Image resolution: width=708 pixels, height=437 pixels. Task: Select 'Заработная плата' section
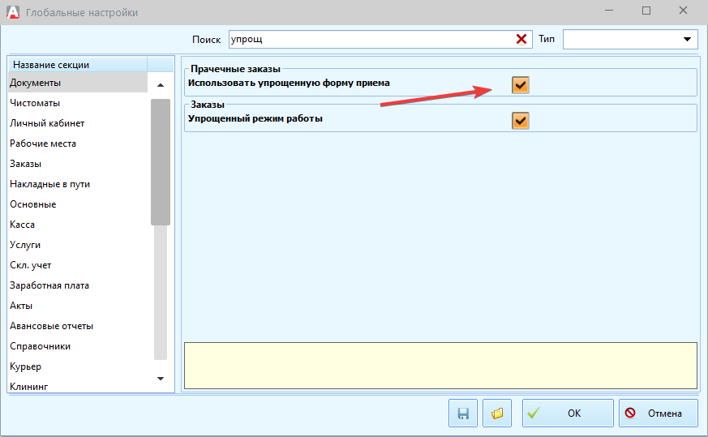coord(49,285)
